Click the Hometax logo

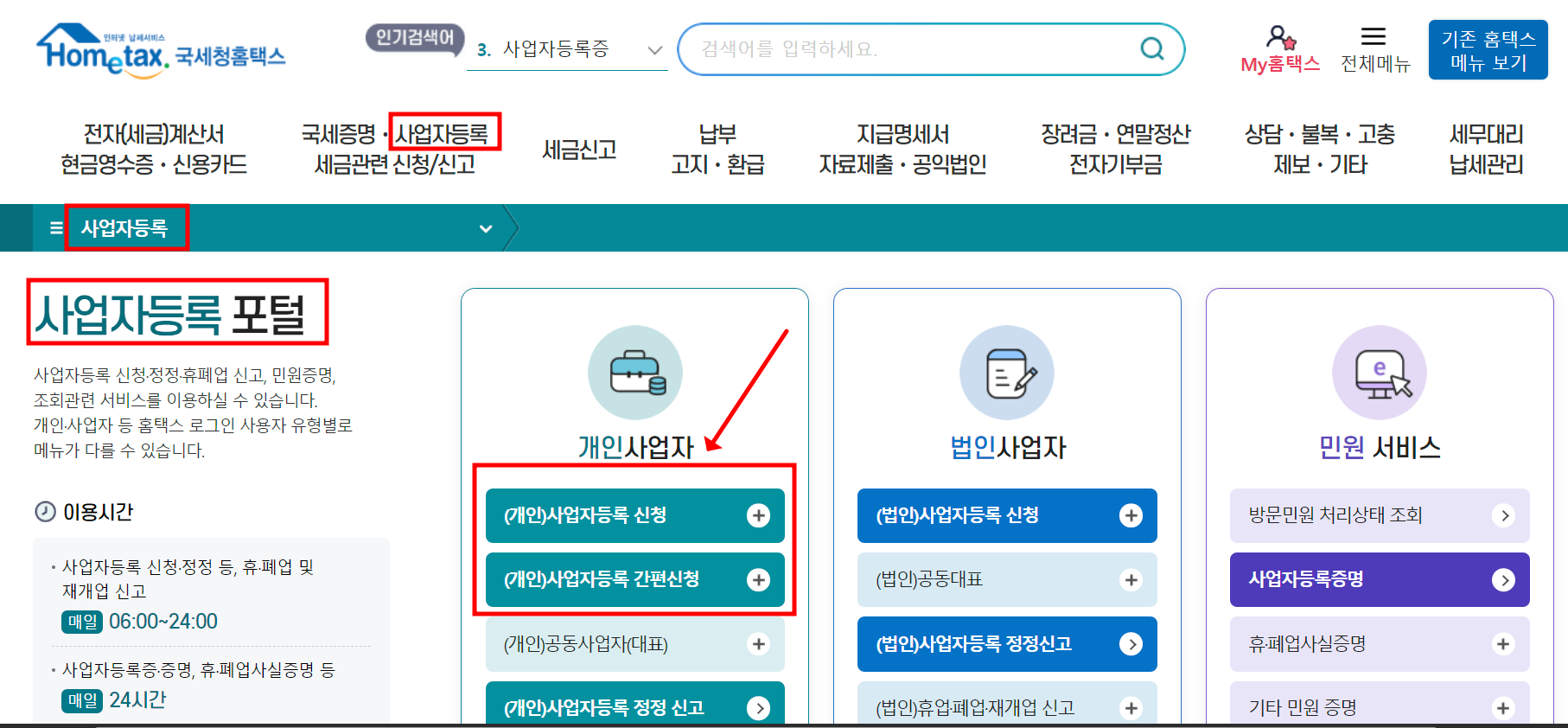(161, 51)
